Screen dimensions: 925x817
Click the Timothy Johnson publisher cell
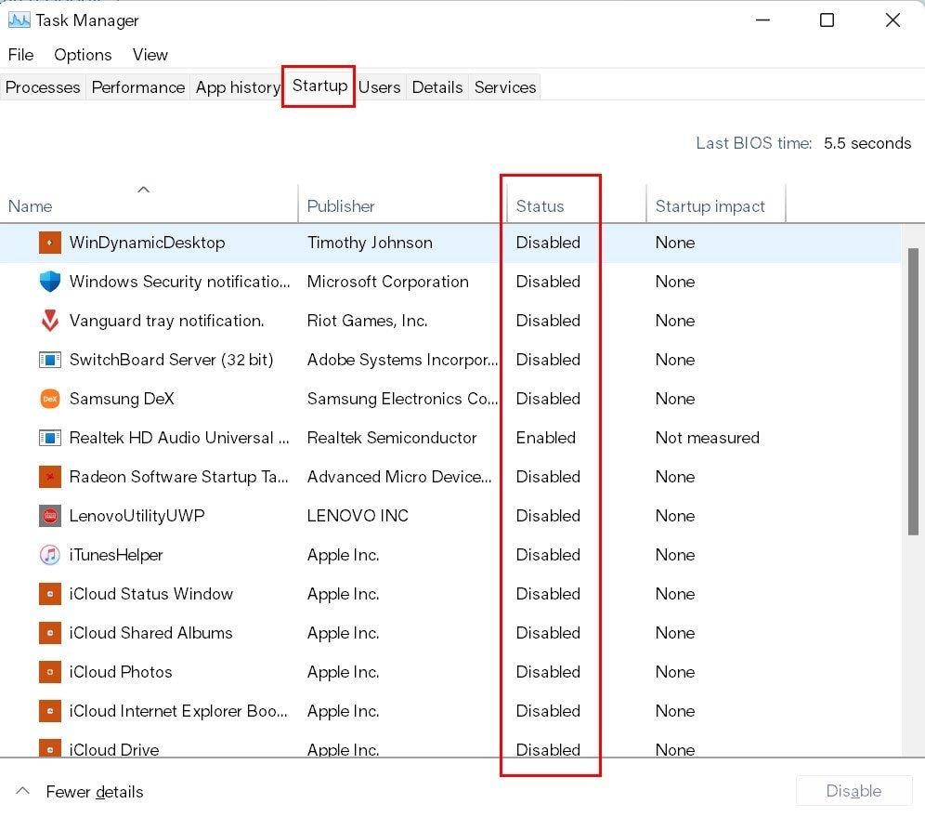(370, 243)
